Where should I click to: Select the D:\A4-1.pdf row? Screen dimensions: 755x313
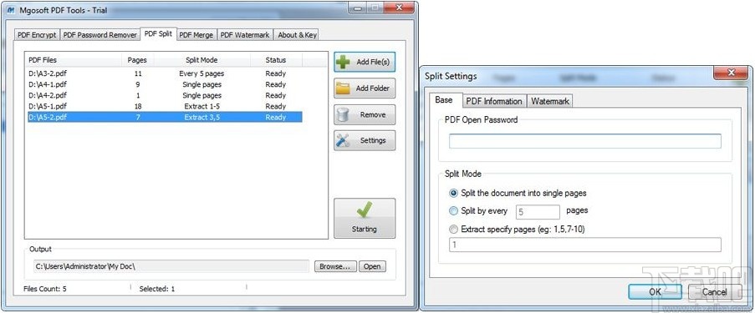pos(164,84)
